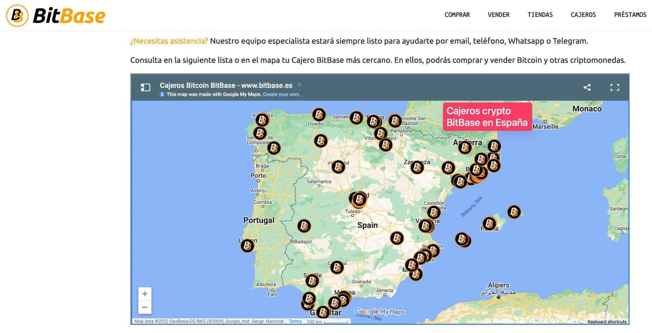Select the BitBase marker at Lleida
This screenshot has height=333, width=652.
448,168
